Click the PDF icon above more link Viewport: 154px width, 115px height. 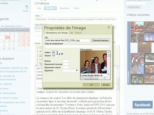click(27, 7)
